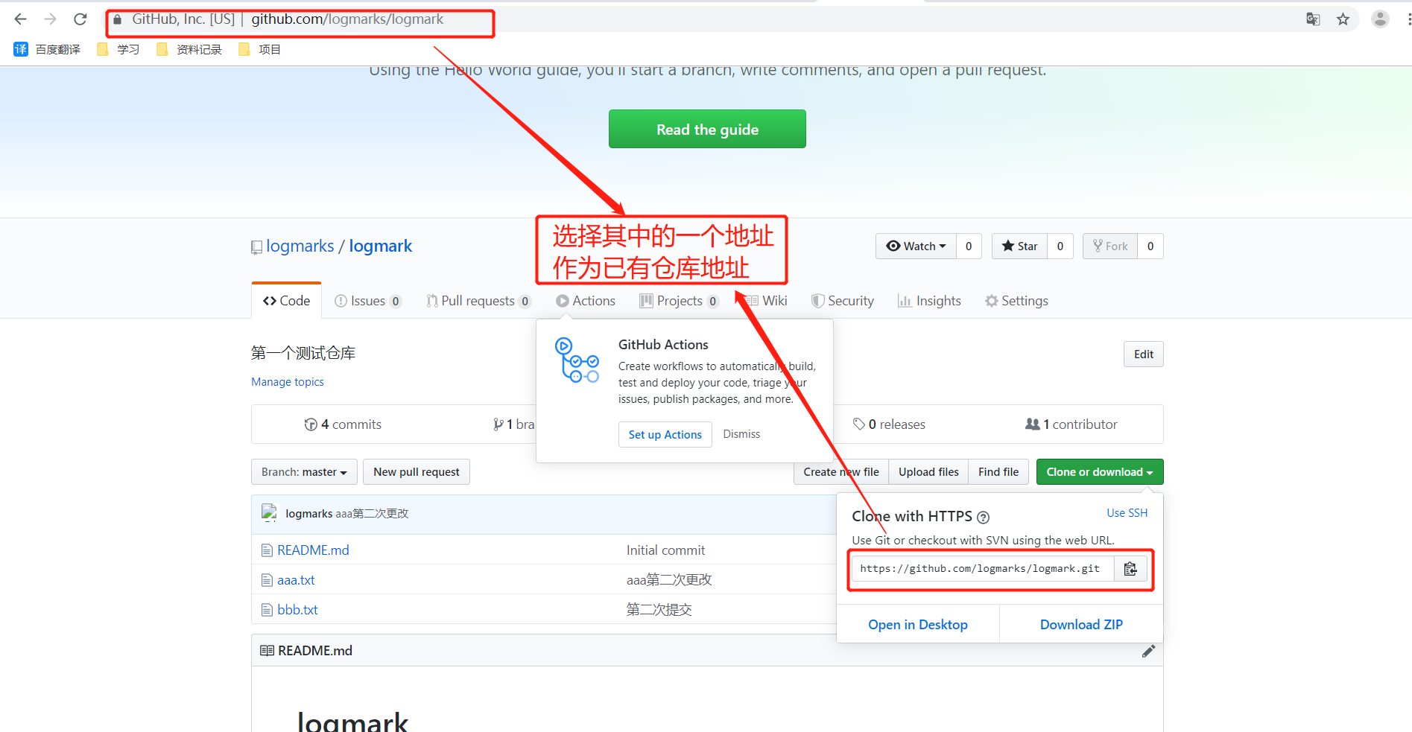View the 1 contributor link

point(1071,424)
